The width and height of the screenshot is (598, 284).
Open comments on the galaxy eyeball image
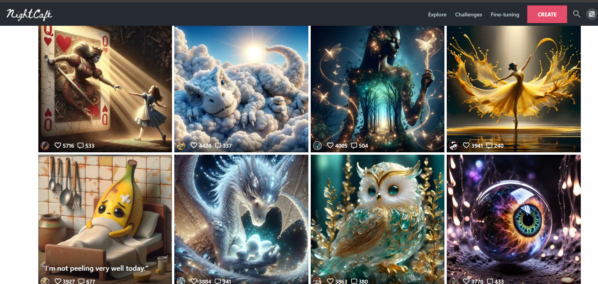pyautogui.click(x=489, y=281)
